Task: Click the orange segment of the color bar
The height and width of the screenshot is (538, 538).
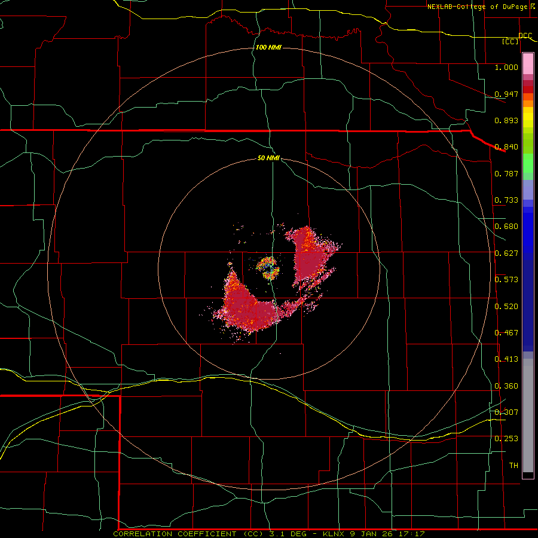Action: [x=528, y=103]
